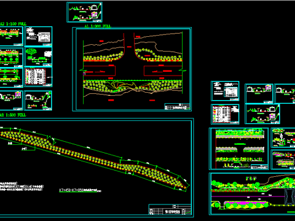Click the K7+650-K7+850 drawing title text

pos(80,190)
